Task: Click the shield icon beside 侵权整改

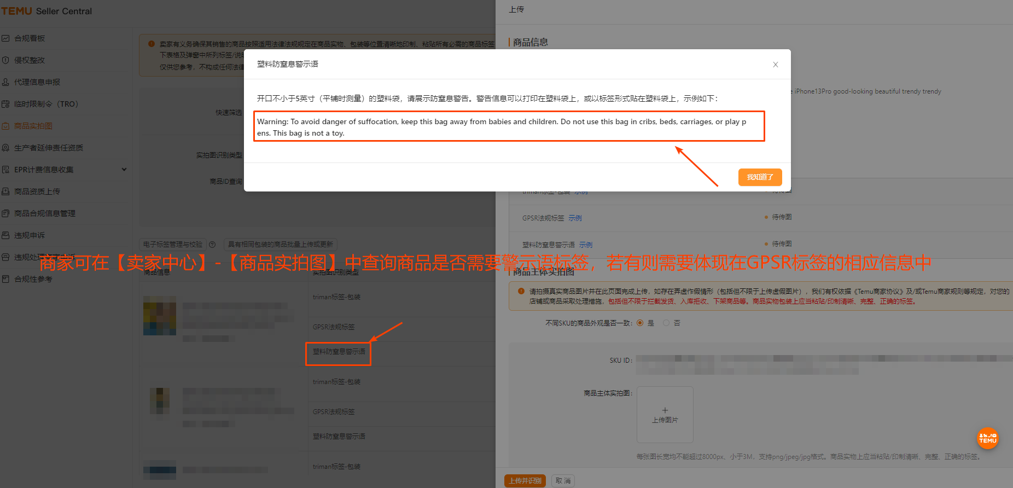Action: tap(5, 60)
